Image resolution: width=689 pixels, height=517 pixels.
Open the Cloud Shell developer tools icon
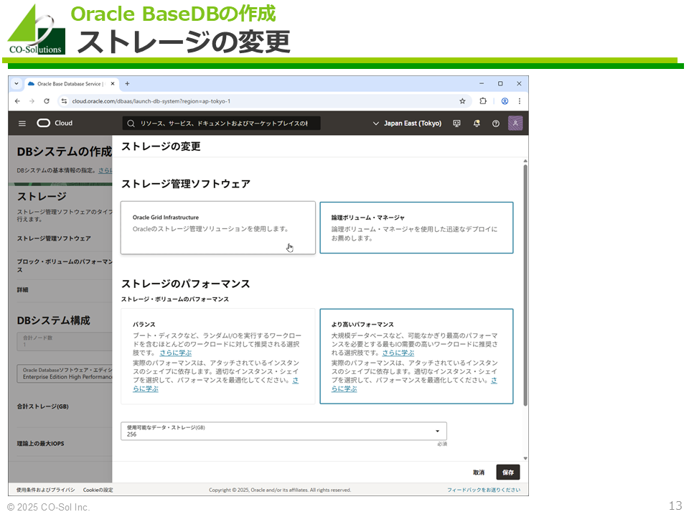pos(457,124)
